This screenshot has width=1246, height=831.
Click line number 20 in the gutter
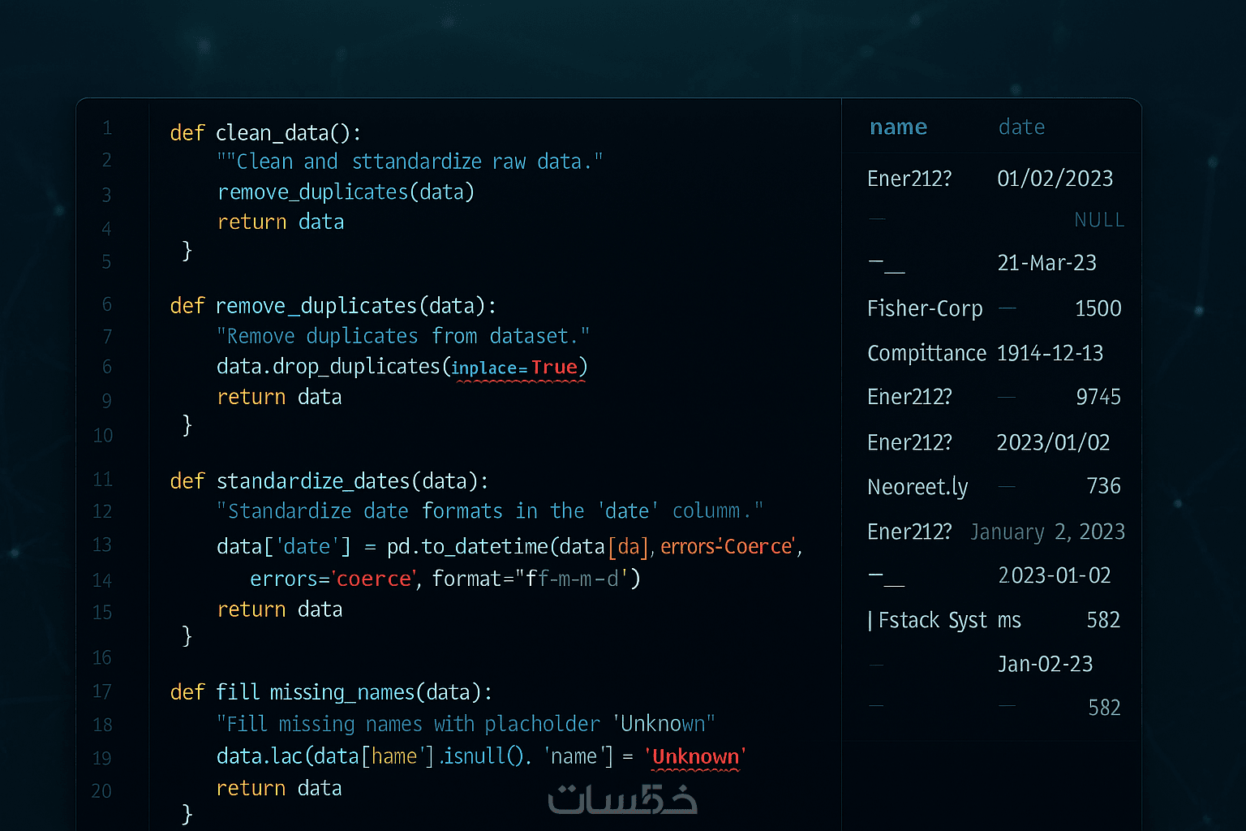point(101,791)
